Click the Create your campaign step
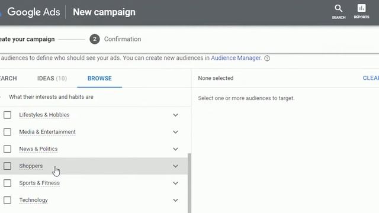 (x=27, y=39)
